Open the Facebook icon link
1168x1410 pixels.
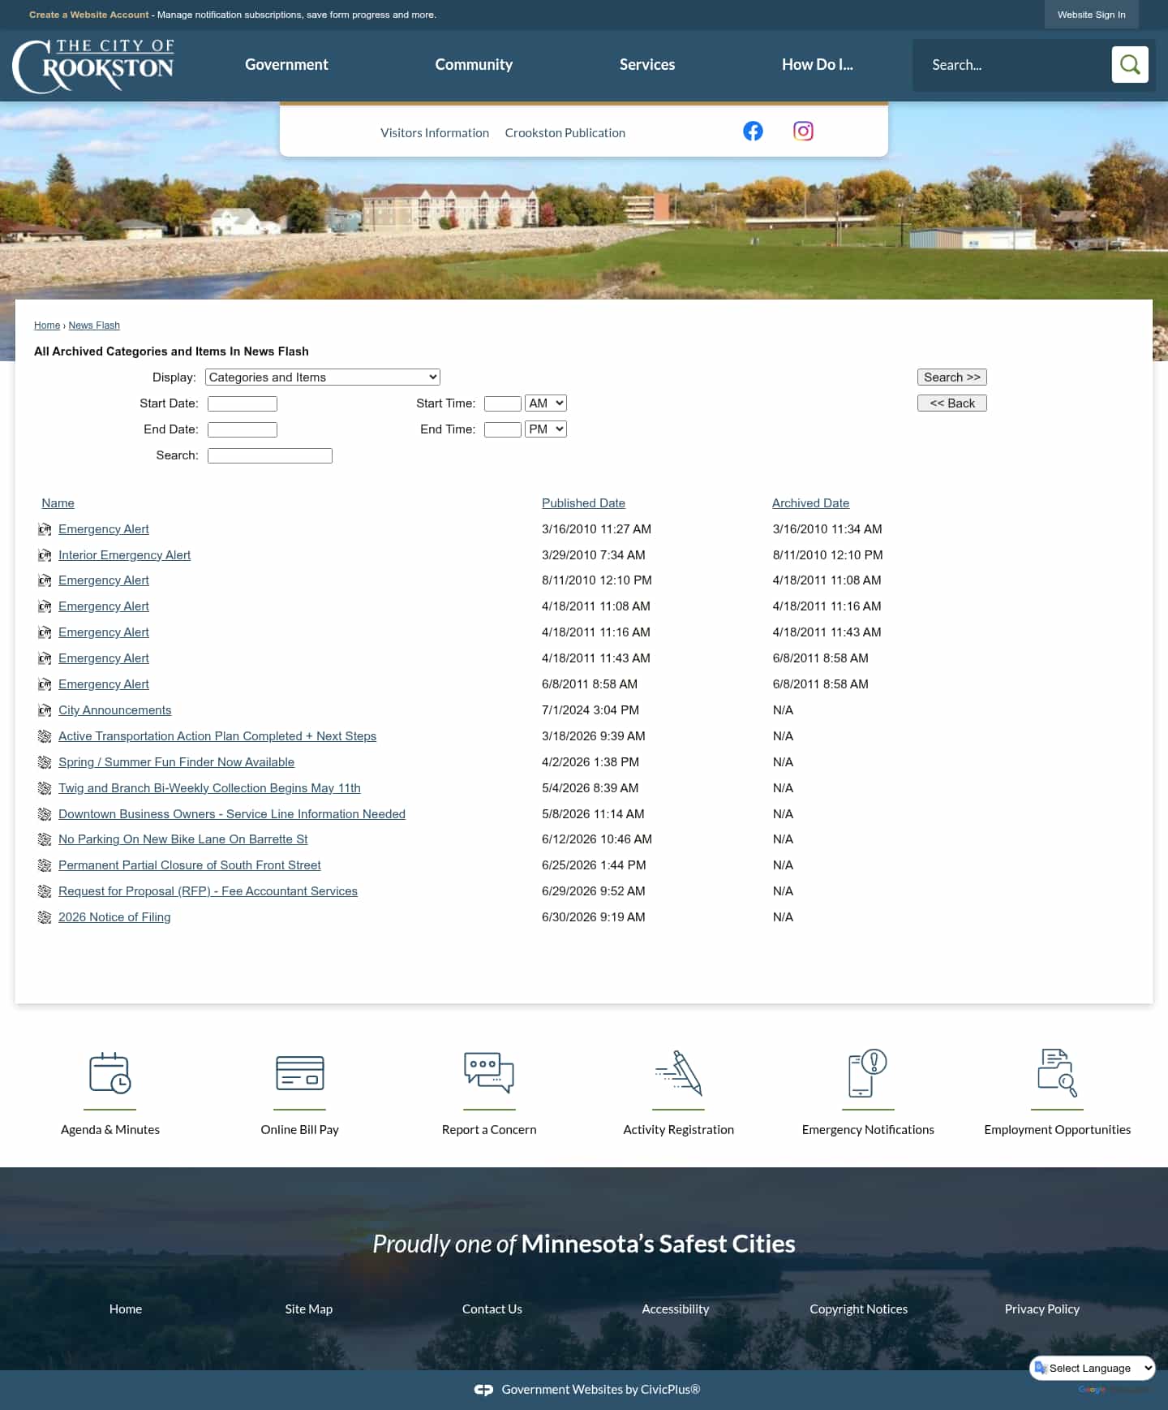(753, 131)
